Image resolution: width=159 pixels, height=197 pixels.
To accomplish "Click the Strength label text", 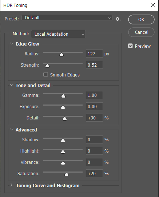I will pyautogui.click(x=30, y=65).
